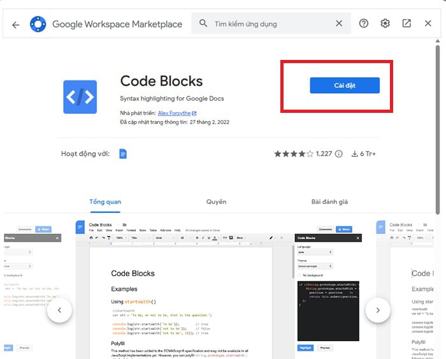Viewport: 446px width, 359px height.
Task: Click the dialog's vertical scrollbar
Action: coord(438,129)
